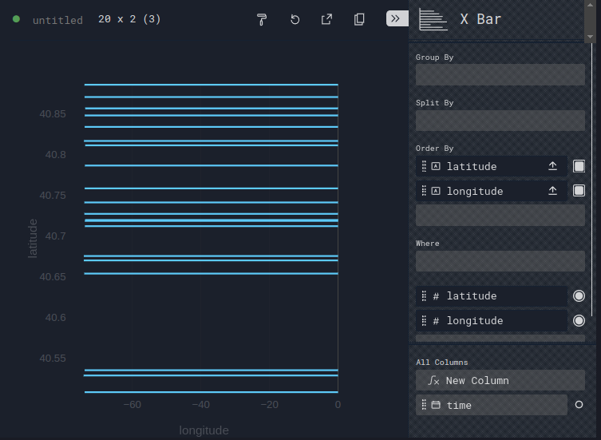Click the 20 x 2 (3) row count

point(129,19)
